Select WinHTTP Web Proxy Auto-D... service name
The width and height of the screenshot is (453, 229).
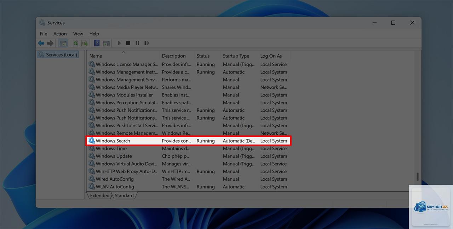click(127, 171)
